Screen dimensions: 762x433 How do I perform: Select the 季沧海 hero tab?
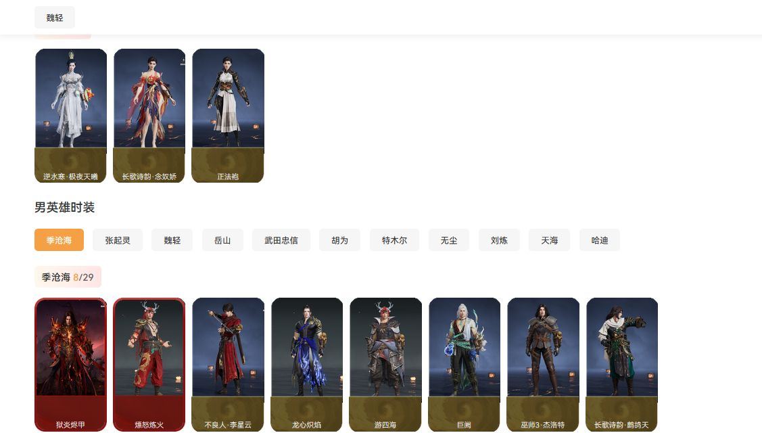click(x=59, y=240)
